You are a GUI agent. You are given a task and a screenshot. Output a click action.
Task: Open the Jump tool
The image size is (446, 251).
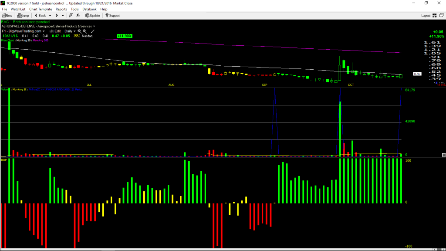pyautogui.click(x=23, y=16)
